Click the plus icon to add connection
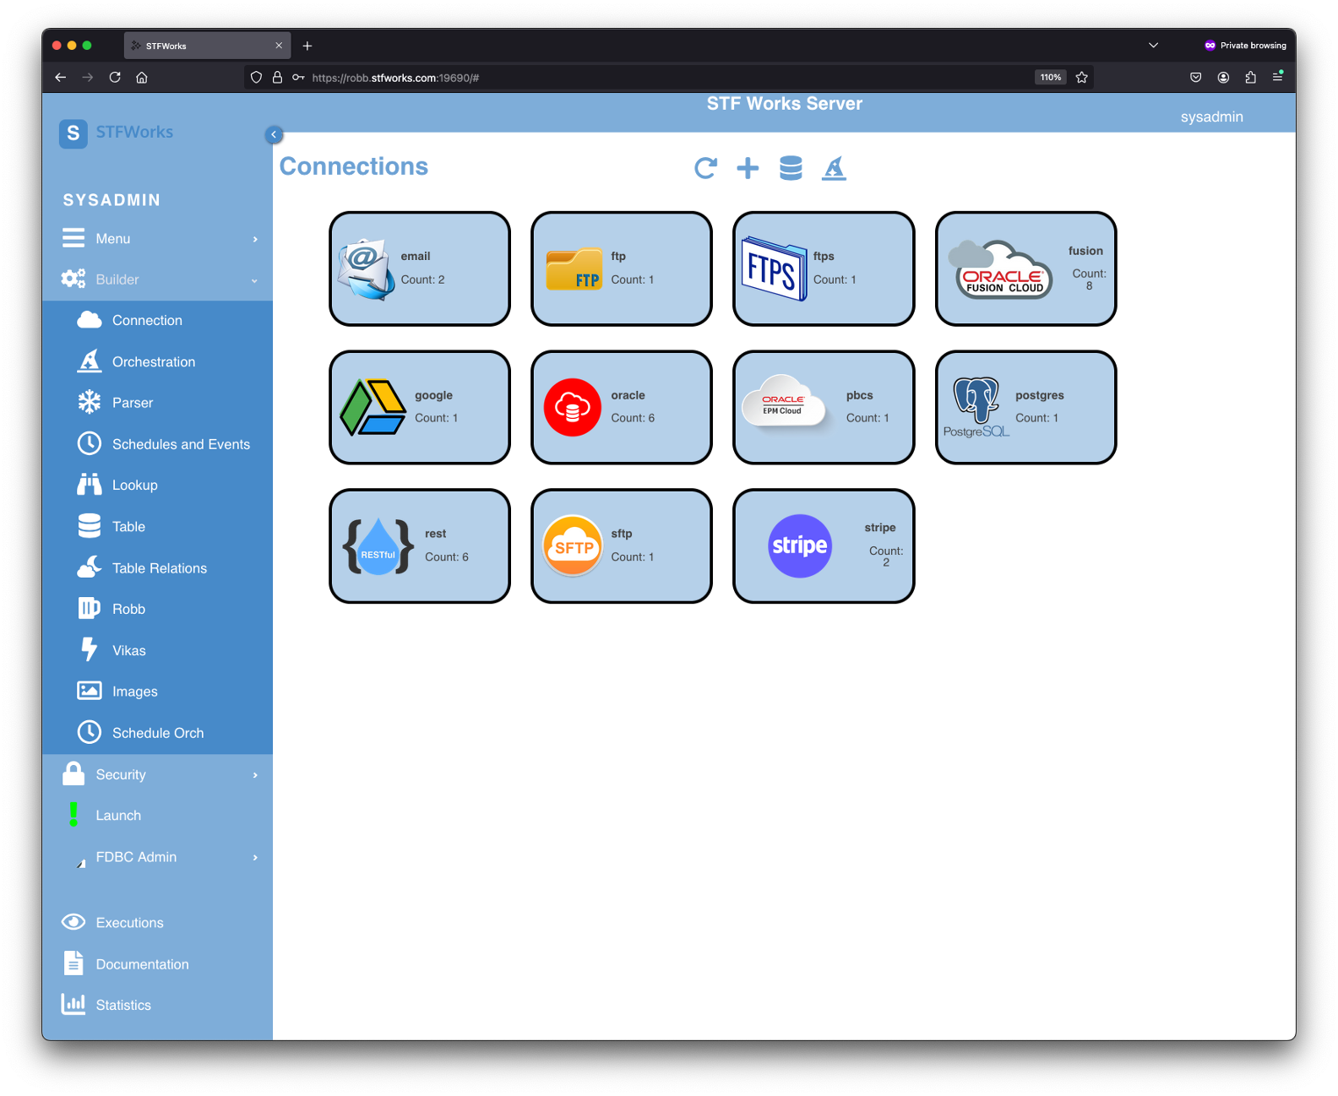The width and height of the screenshot is (1338, 1096). [748, 168]
